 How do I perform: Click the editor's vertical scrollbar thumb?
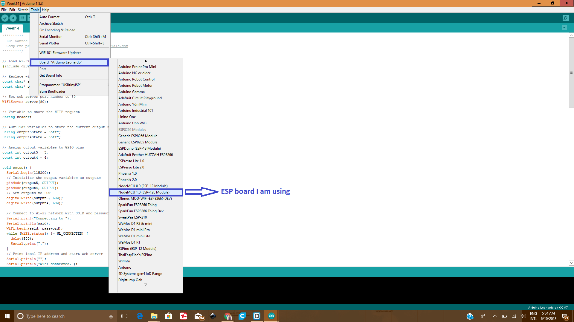(x=571, y=72)
